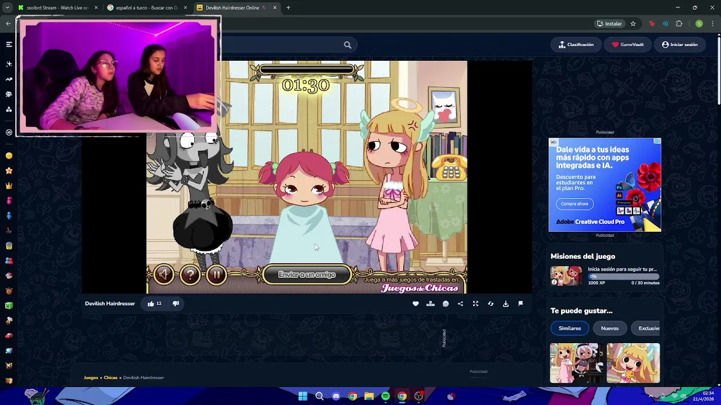Click the game timer bar at top
721x405 pixels.
(307, 70)
